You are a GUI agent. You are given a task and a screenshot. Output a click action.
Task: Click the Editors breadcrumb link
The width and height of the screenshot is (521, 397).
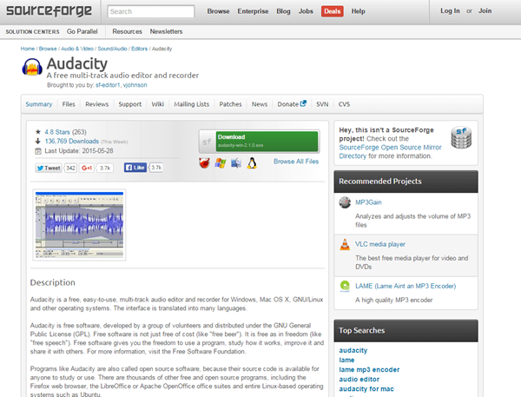tap(139, 49)
